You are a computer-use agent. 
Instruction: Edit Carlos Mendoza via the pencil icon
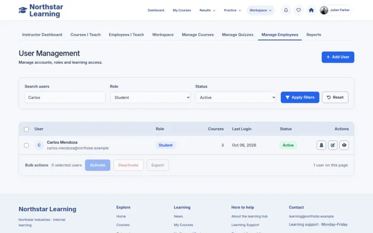(x=333, y=145)
